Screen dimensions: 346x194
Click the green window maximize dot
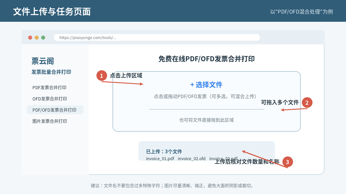click(x=43, y=38)
